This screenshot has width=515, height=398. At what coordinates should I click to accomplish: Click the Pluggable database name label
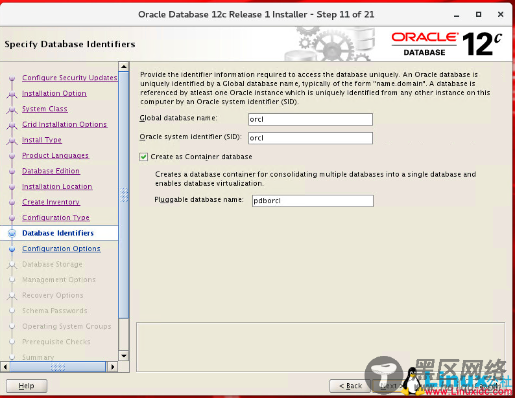(x=199, y=199)
